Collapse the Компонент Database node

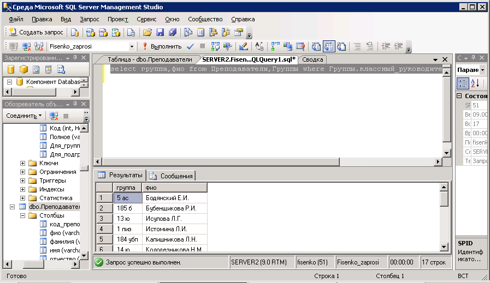pos(9,82)
